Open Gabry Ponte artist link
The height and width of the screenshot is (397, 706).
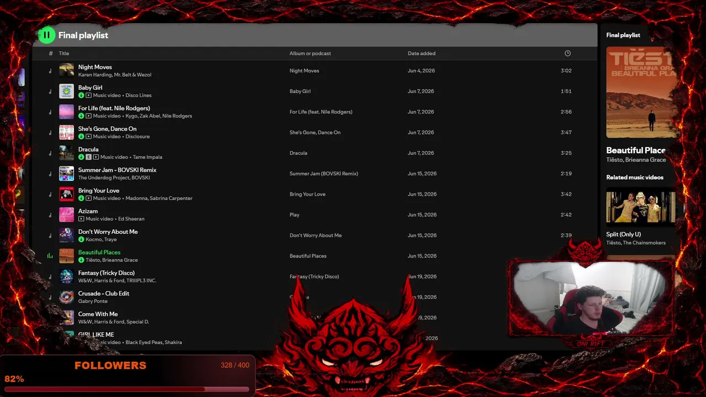point(93,301)
